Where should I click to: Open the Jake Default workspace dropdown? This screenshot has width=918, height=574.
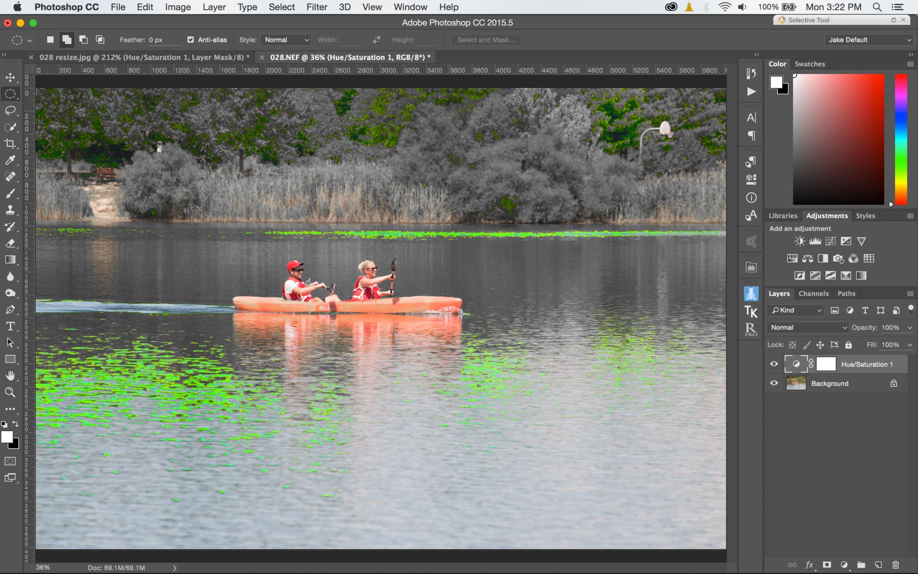[x=869, y=40]
